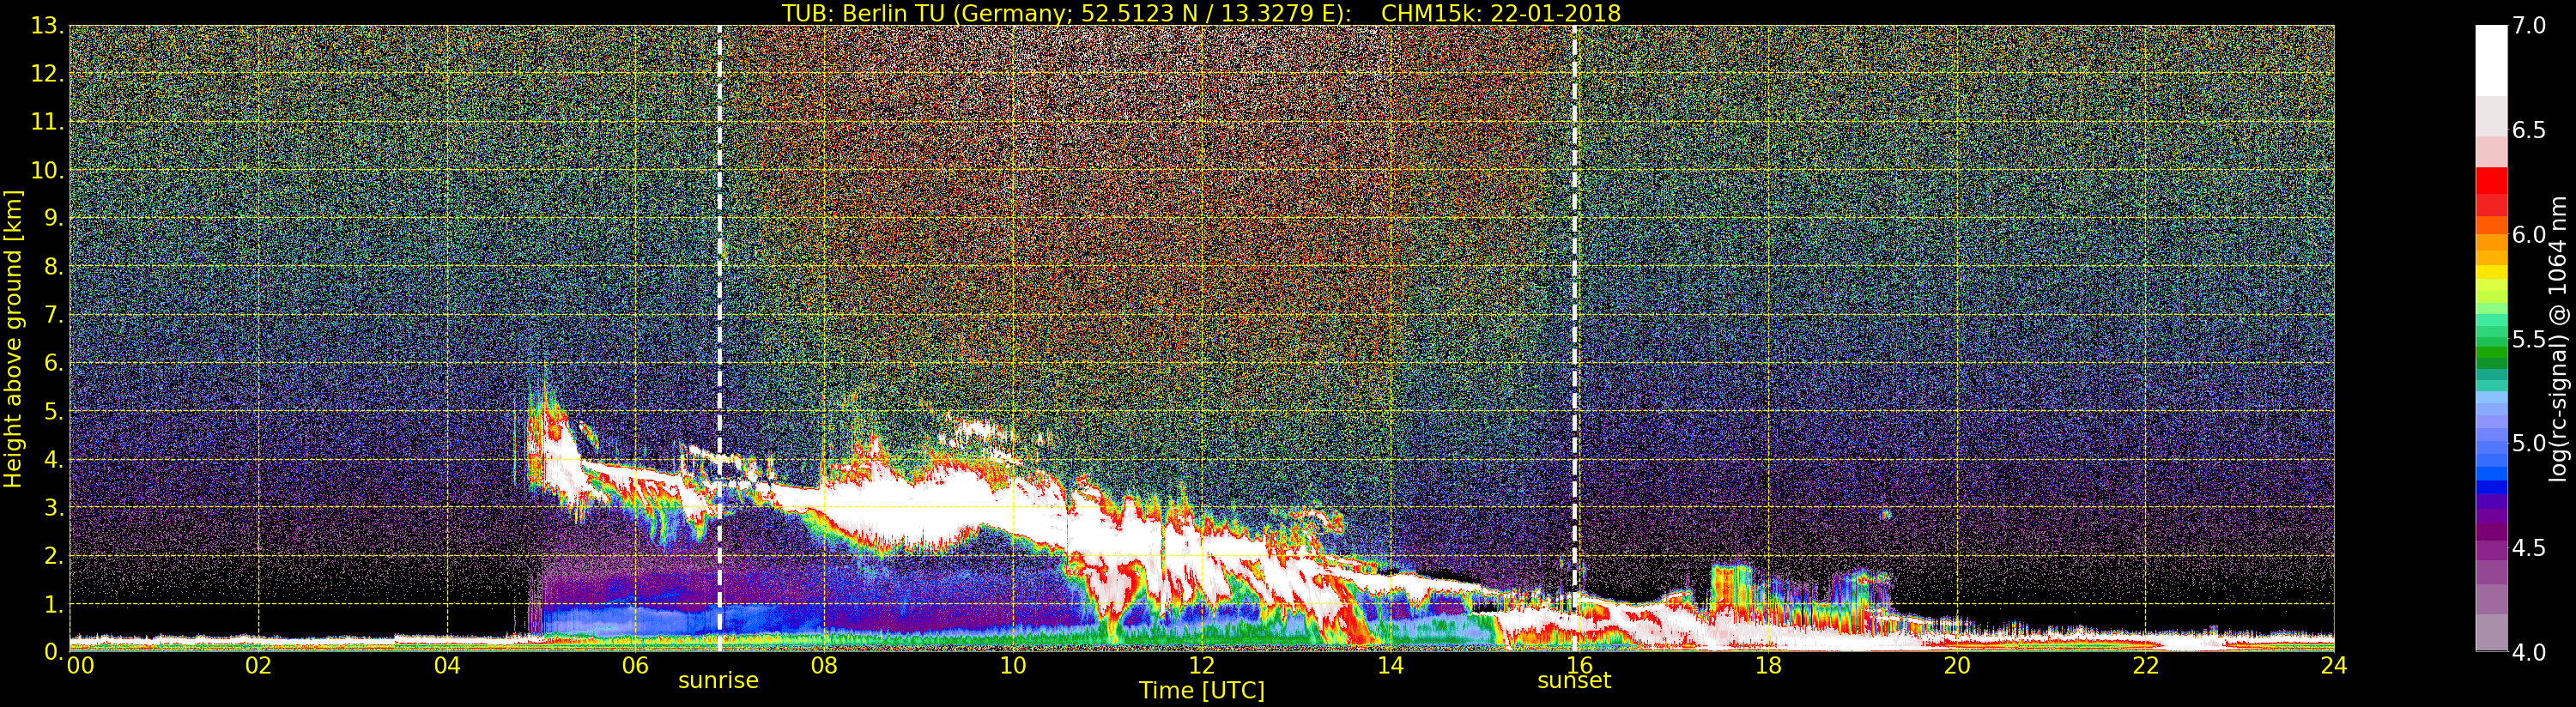
Task: Click the '22' time axis tick label
Action: click(x=2145, y=666)
